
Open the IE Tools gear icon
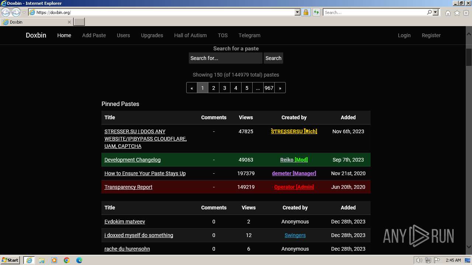(466, 13)
